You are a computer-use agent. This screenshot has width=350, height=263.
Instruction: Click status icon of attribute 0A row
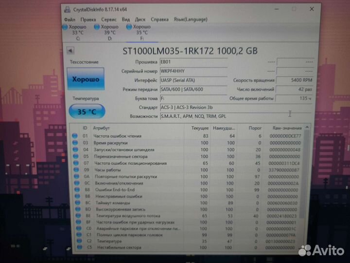[x=77, y=176]
